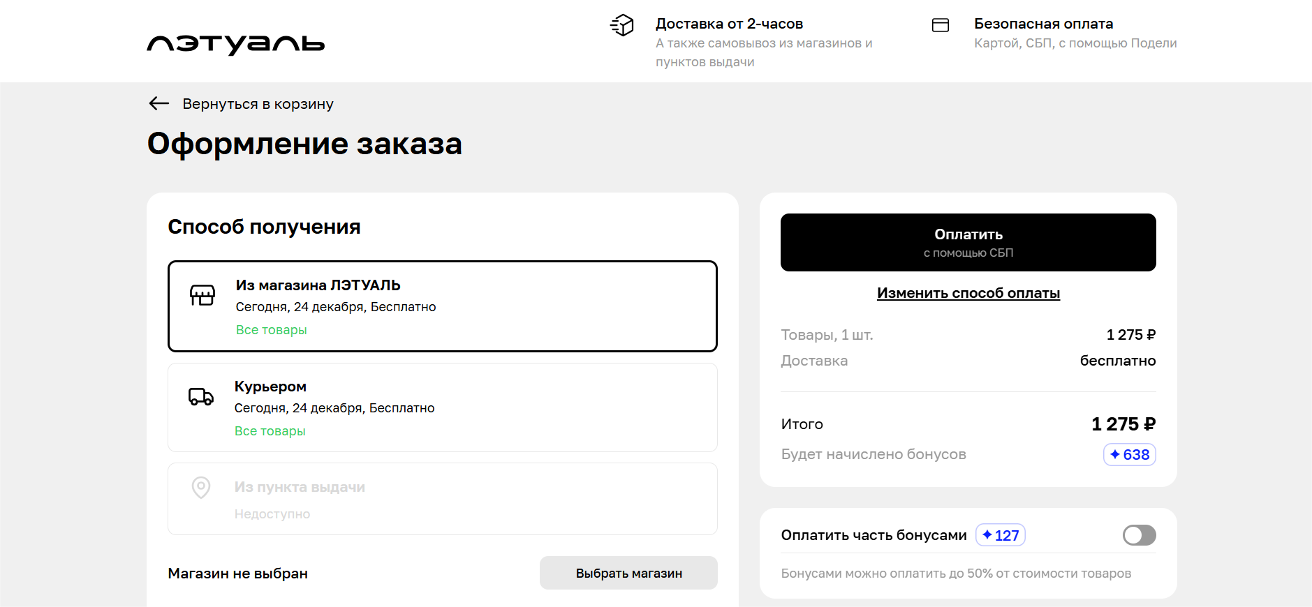Click the Лэтуаль logo
The width and height of the screenshot is (1312, 607).
[x=235, y=44]
